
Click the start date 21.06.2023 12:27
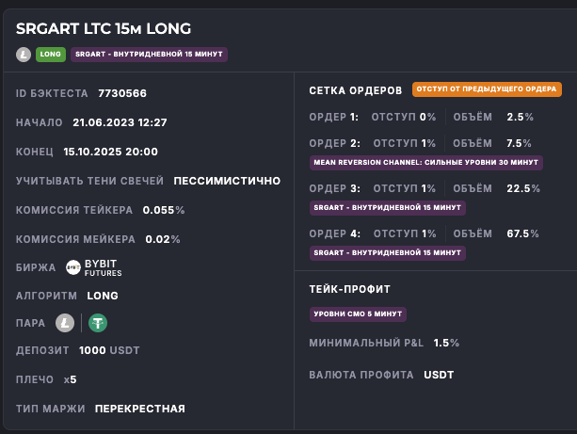coord(120,122)
